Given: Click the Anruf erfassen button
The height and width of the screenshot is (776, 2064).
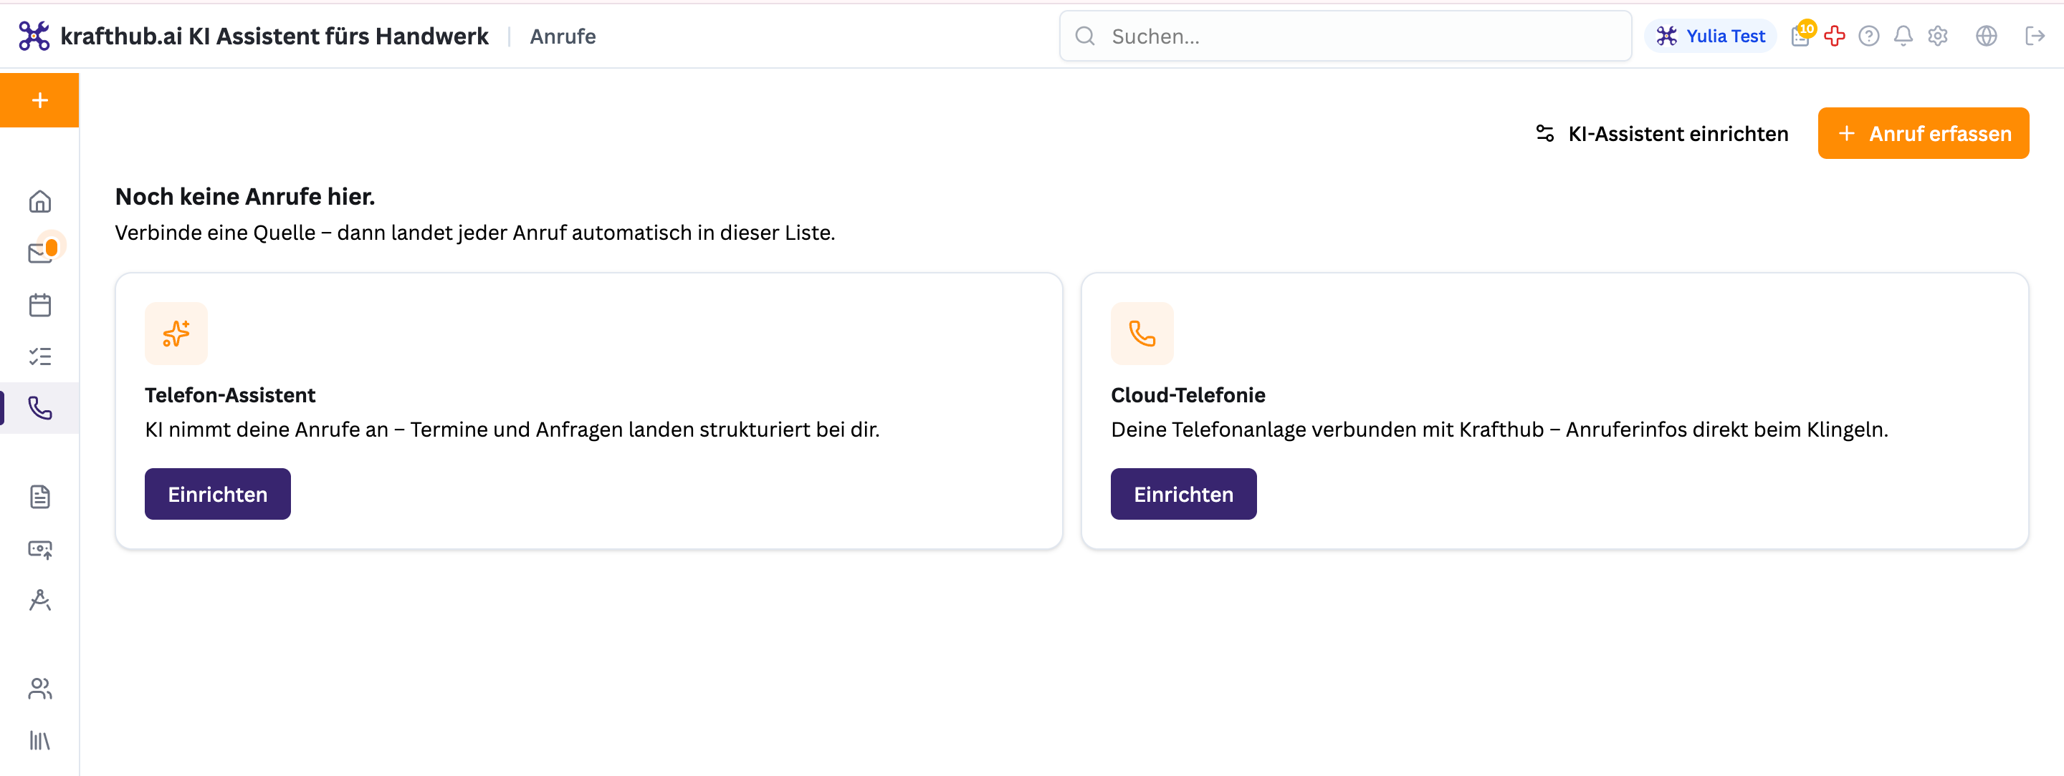Looking at the screenshot, I should 1923,134.
